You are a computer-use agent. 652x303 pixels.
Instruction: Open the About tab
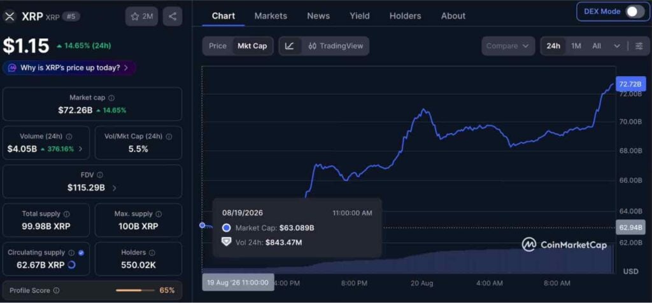click(453, 16)
